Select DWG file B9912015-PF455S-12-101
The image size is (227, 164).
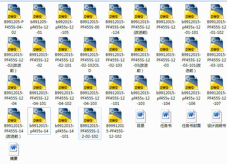pos(115,90)
